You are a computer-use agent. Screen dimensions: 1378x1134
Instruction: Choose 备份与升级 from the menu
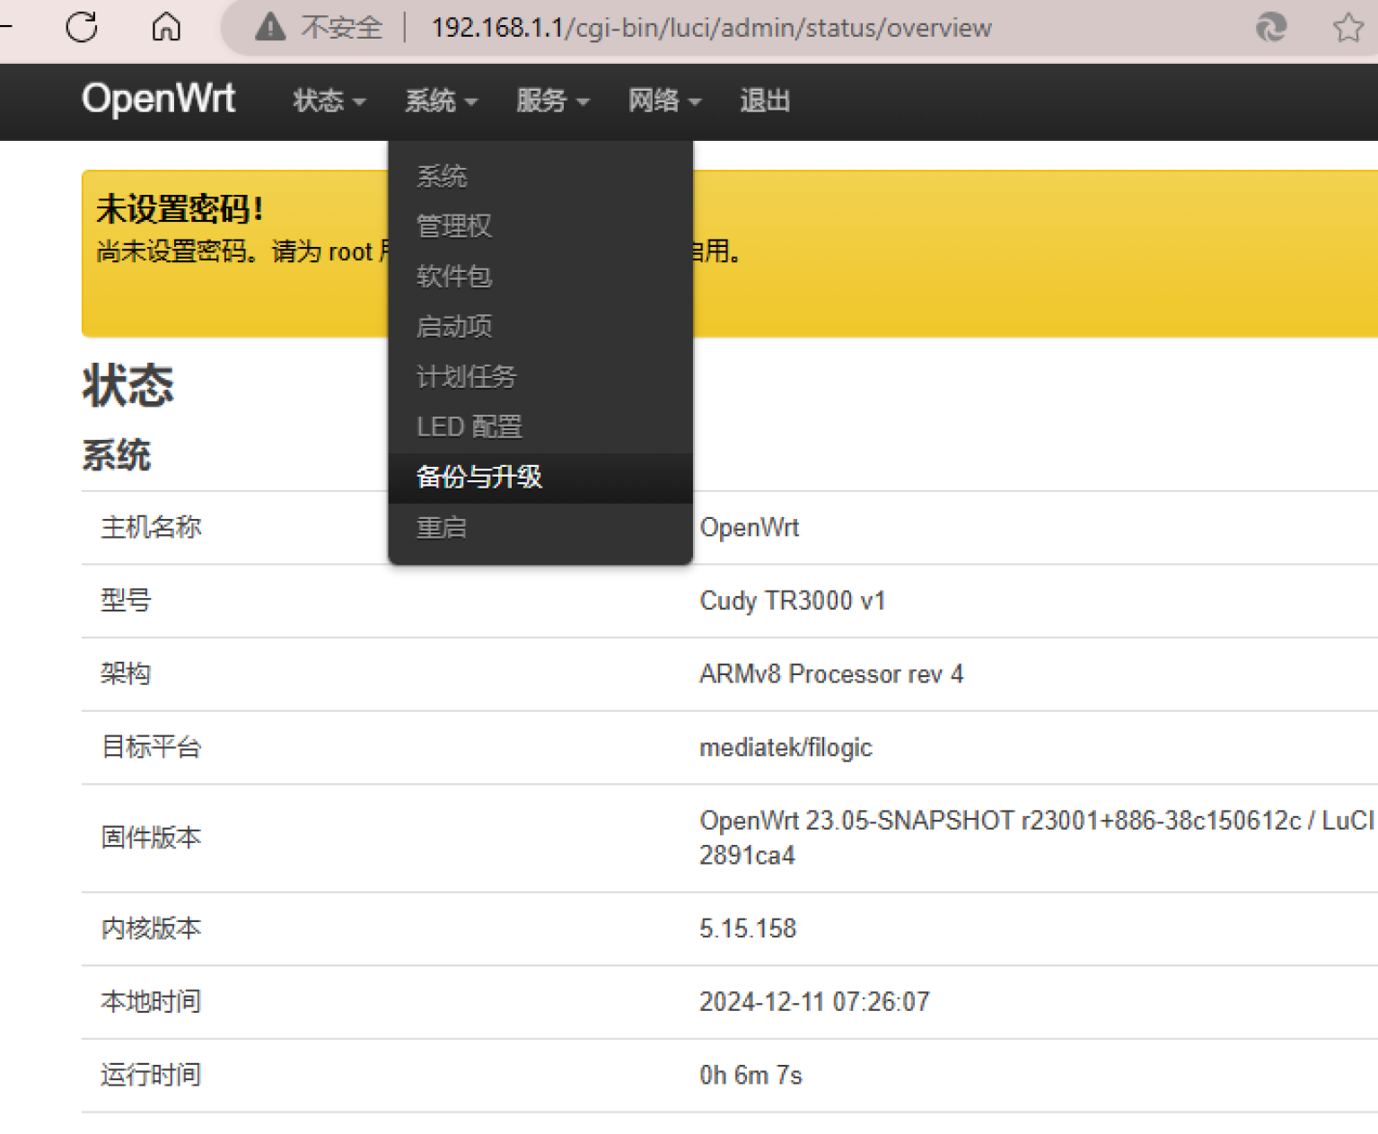540,478
